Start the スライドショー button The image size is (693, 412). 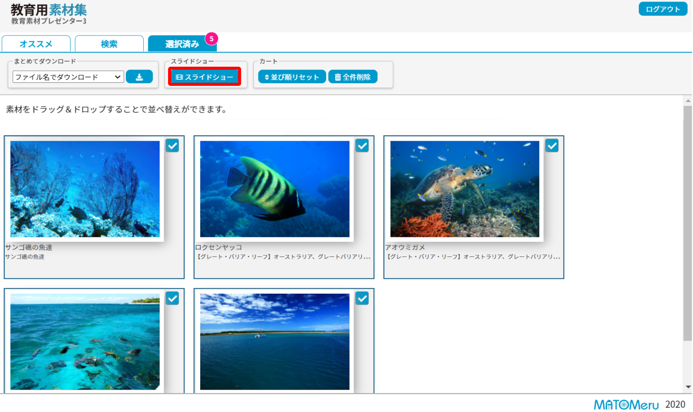point(205,77)
